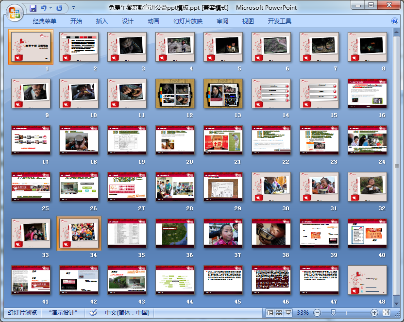
Task: Select slide 21 thumbnail
Action: point(223,140)
